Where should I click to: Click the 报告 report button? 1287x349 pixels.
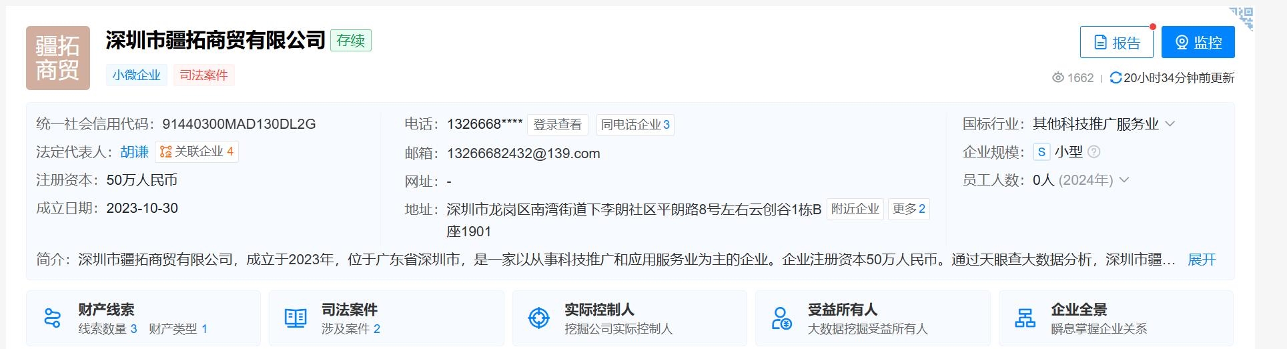[1116, 43]
